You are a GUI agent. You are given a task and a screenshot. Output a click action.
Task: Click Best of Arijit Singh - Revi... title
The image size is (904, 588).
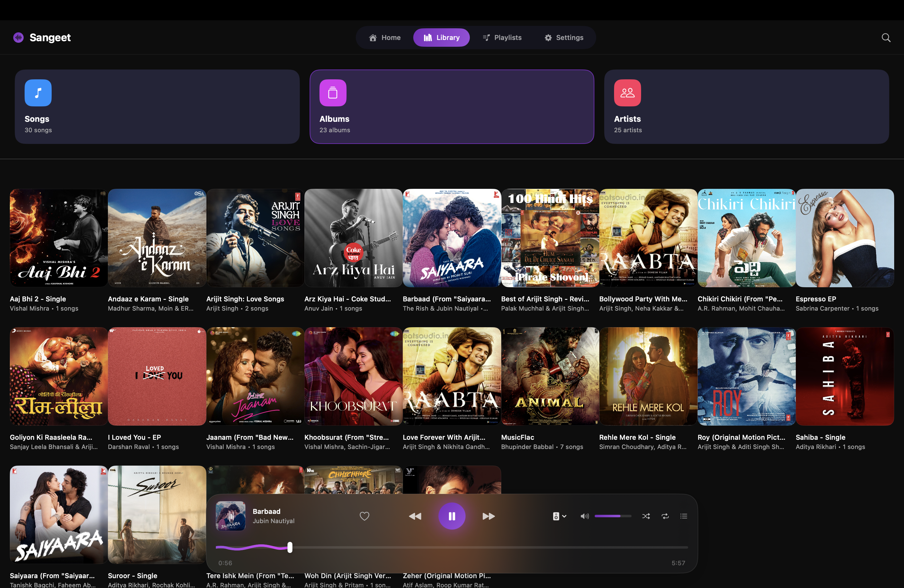[x=545, y=299]
